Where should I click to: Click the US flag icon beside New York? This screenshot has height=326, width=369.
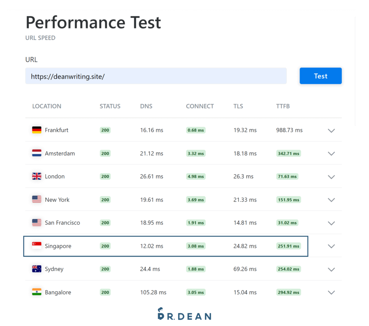pyautogui.click(x=37, y=200)
